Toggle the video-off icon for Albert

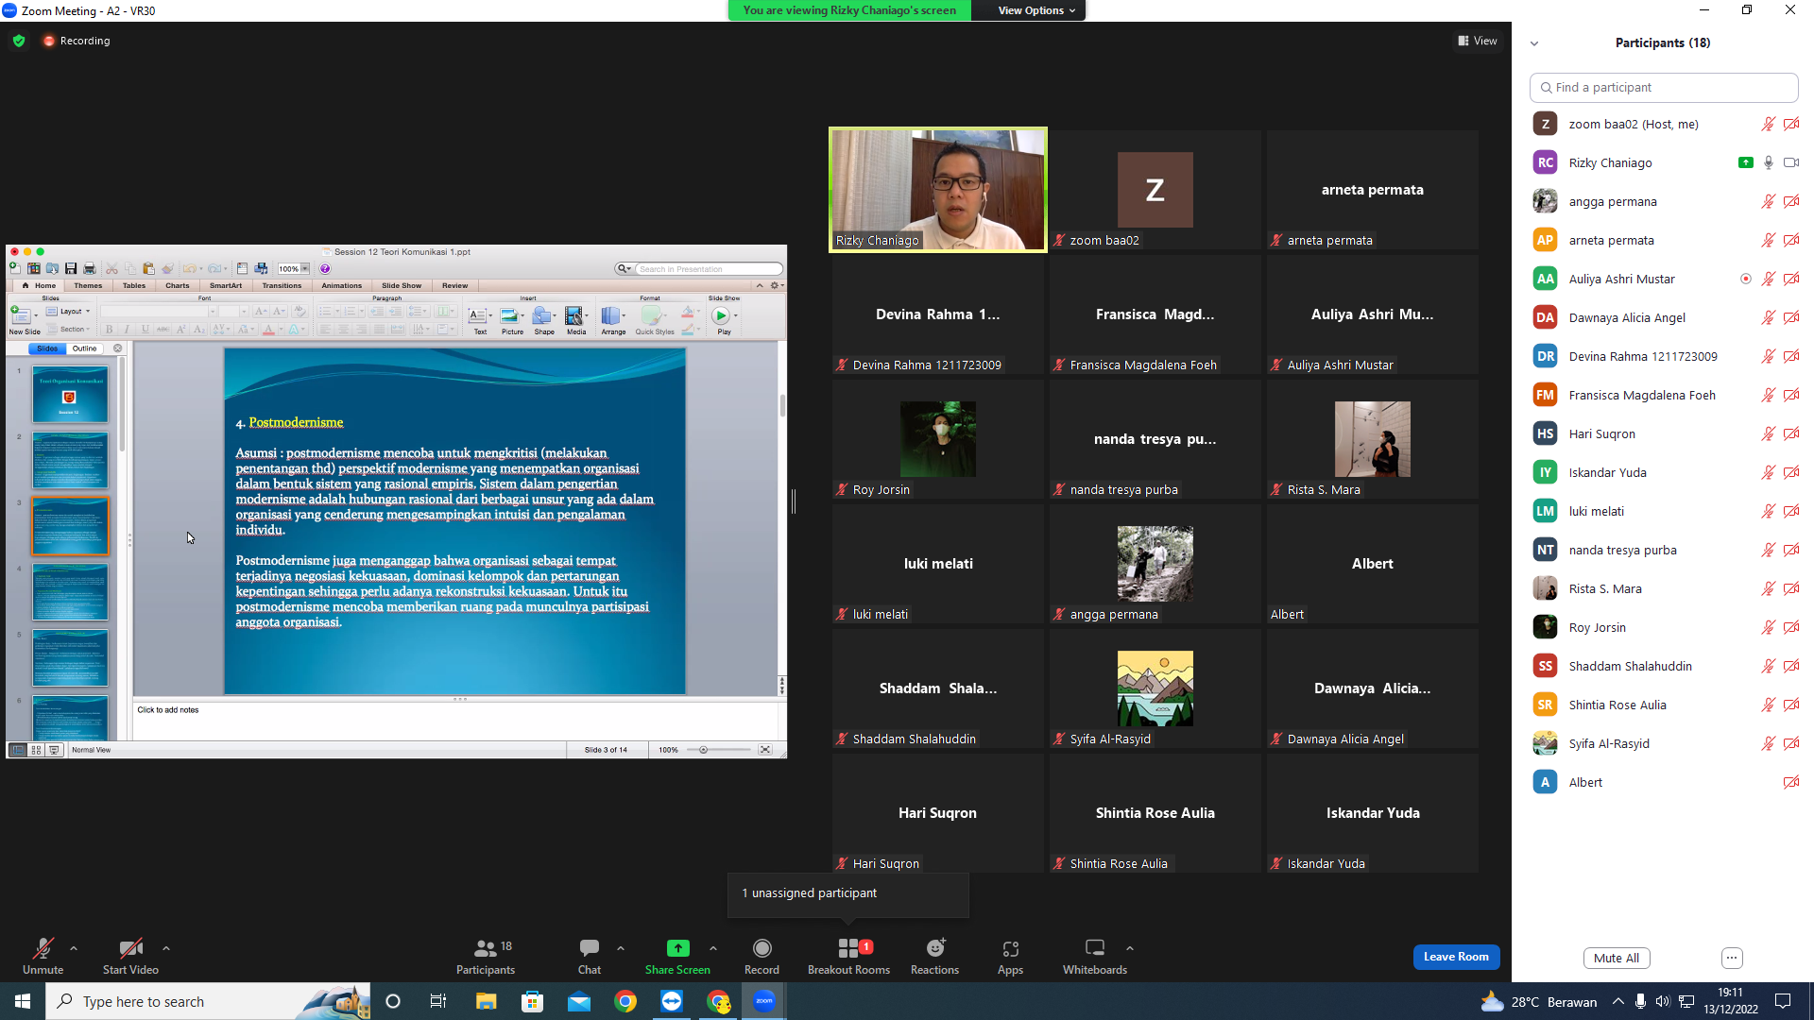pos(1791,782)
